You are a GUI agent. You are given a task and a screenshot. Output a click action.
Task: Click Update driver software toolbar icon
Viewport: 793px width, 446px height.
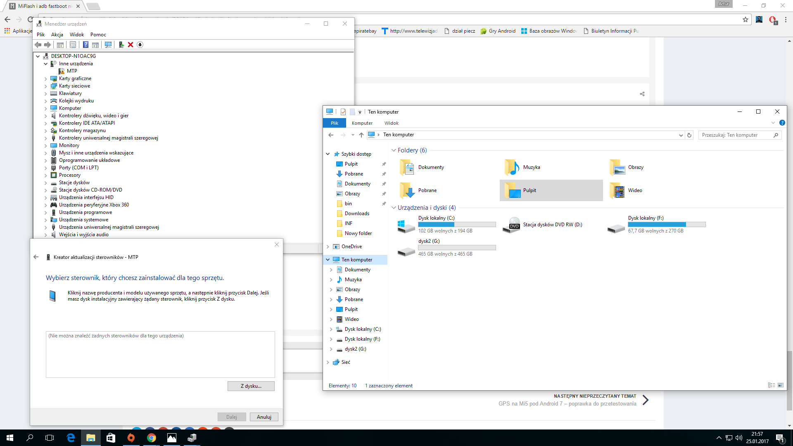[121, 45]
